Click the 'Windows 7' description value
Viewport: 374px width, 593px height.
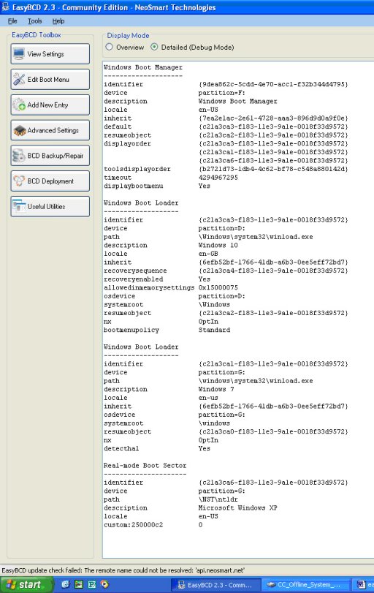pyautogui.click(x=216, y=389)
